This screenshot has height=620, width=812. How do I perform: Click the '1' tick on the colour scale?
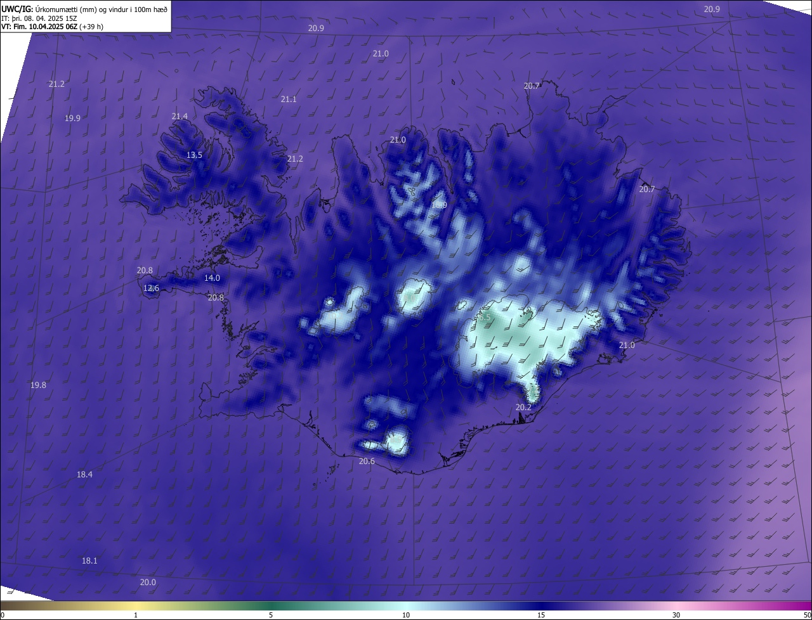pos(136,615)
